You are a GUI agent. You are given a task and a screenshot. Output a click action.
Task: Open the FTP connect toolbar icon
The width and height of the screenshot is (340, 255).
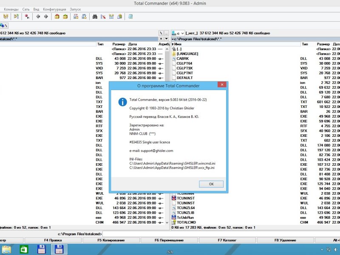tap(76, 17)
